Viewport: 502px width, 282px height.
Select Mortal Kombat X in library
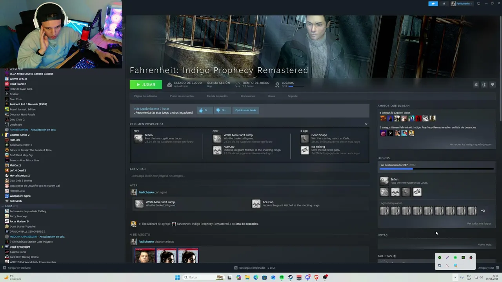tap(20, 175)
